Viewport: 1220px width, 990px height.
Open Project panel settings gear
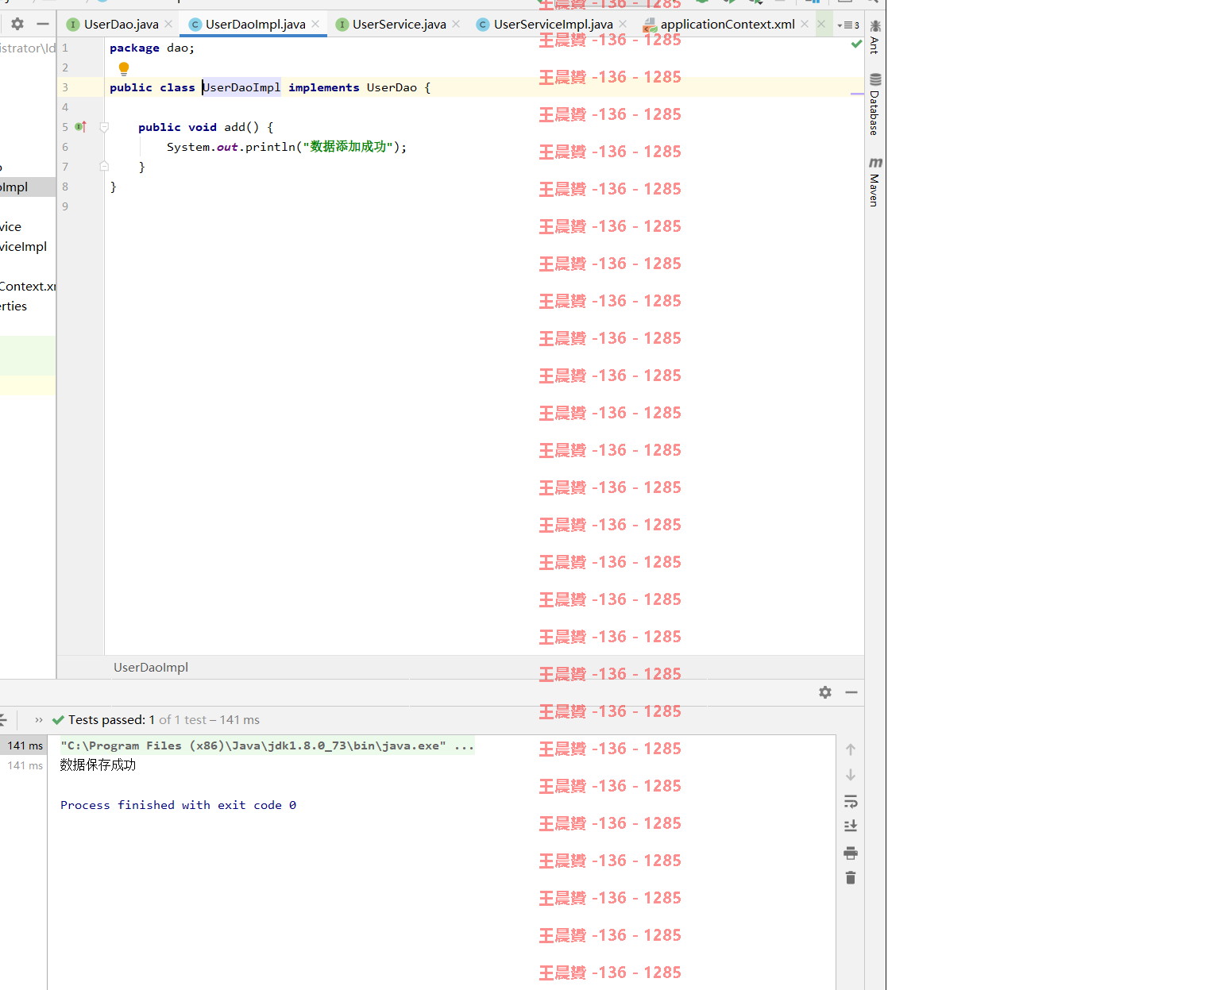17,24
